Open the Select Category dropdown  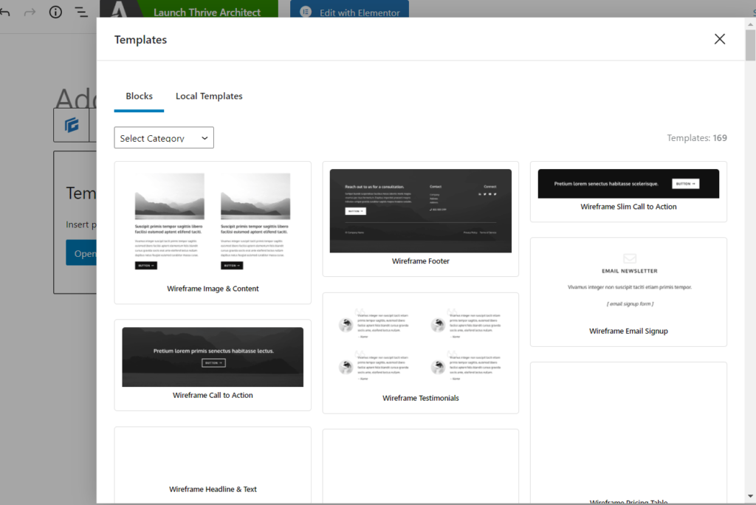click(164, 138)
